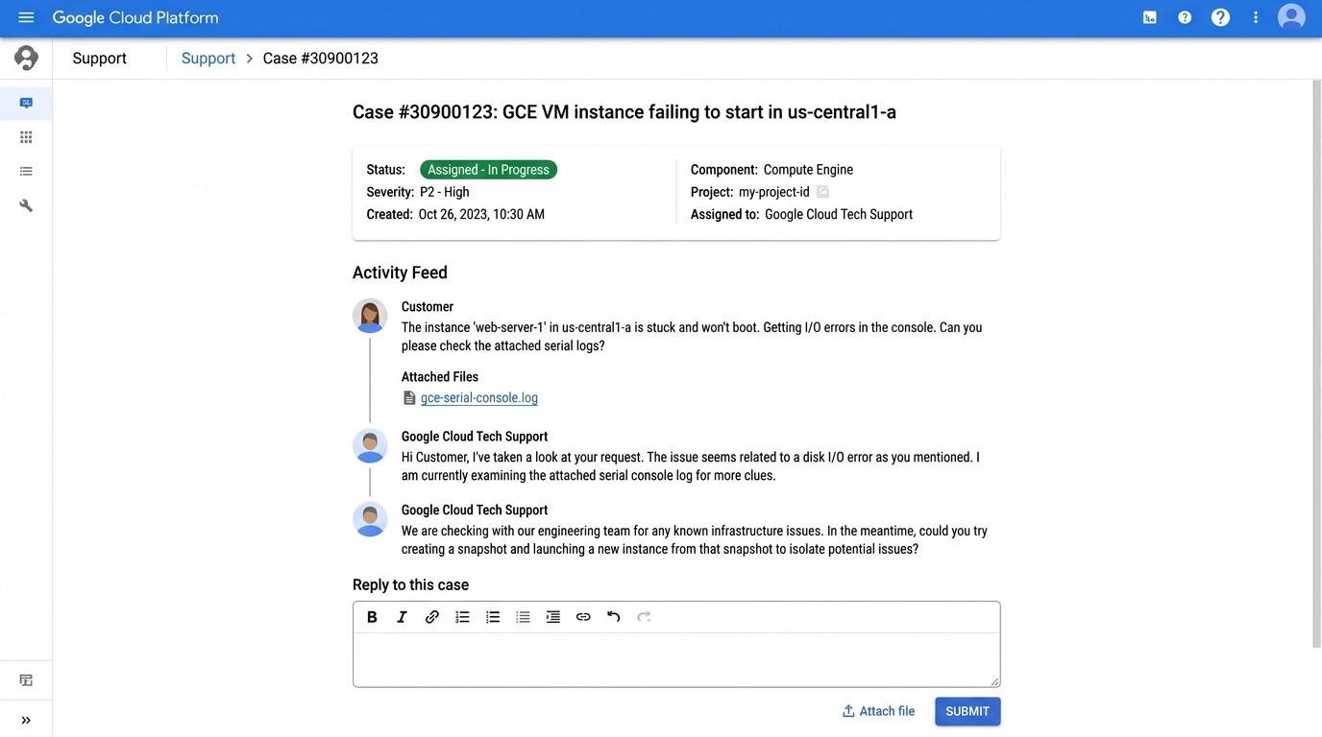
Task: Open the grid apps icon in sidebar
Action: 26,137
